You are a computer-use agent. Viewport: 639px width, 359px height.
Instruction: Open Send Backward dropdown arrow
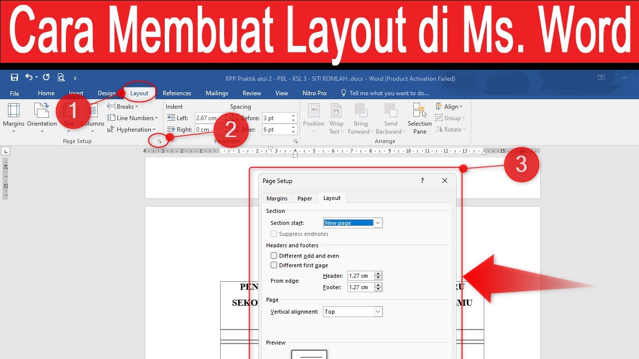[404, 132]
